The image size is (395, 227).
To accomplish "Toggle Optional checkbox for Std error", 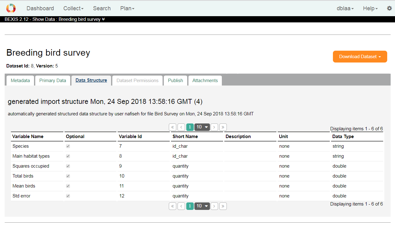I will point(68,196).
